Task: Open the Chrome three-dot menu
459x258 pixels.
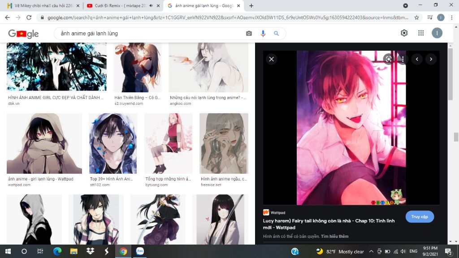Action: click(452, 17)
